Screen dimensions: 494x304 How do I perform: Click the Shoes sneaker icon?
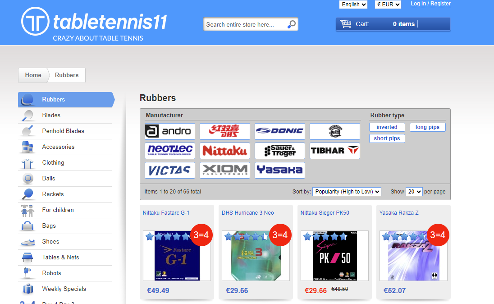click(x=28, y=242)
